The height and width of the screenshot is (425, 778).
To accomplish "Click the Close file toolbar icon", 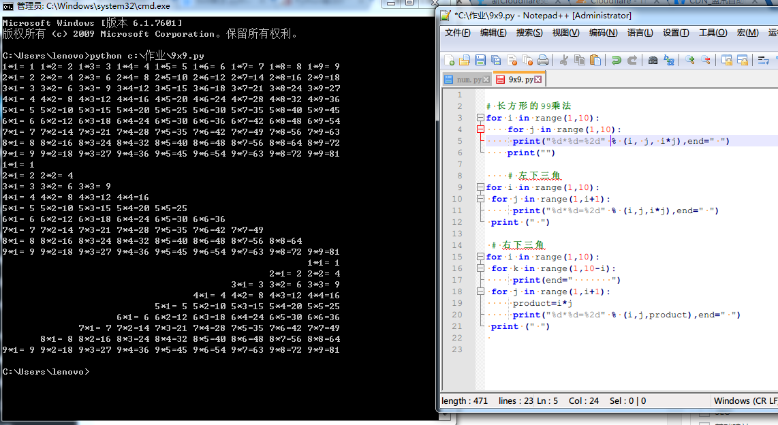I will (512, 61).
